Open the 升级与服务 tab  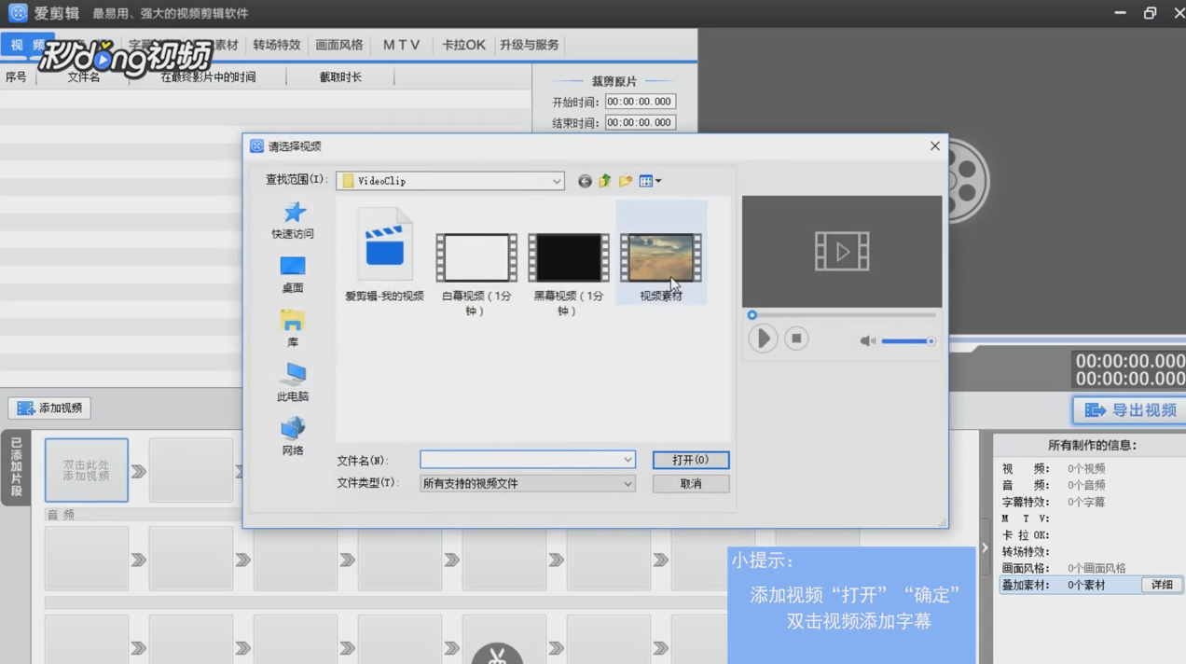[x=530, y=45]
